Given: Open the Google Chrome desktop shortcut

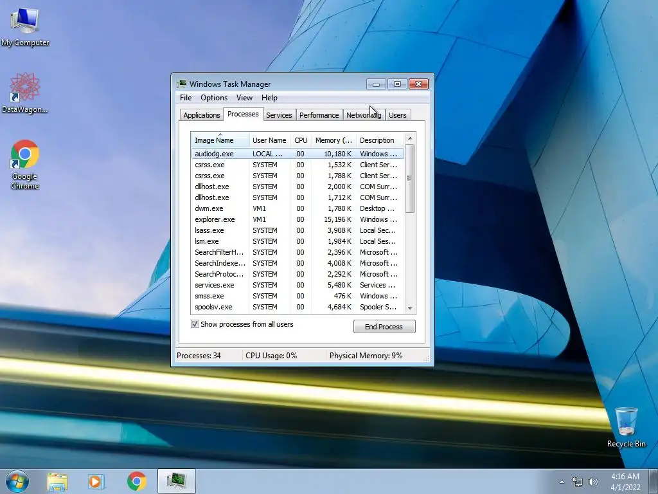Looking at the screenshot, I should click(25, 165).
